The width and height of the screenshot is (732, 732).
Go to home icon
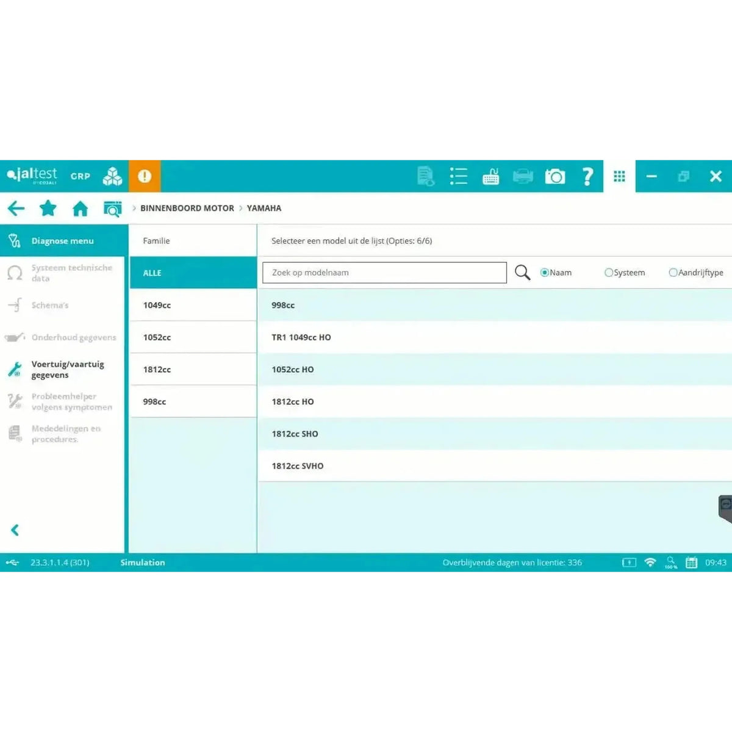click(80, 209)
